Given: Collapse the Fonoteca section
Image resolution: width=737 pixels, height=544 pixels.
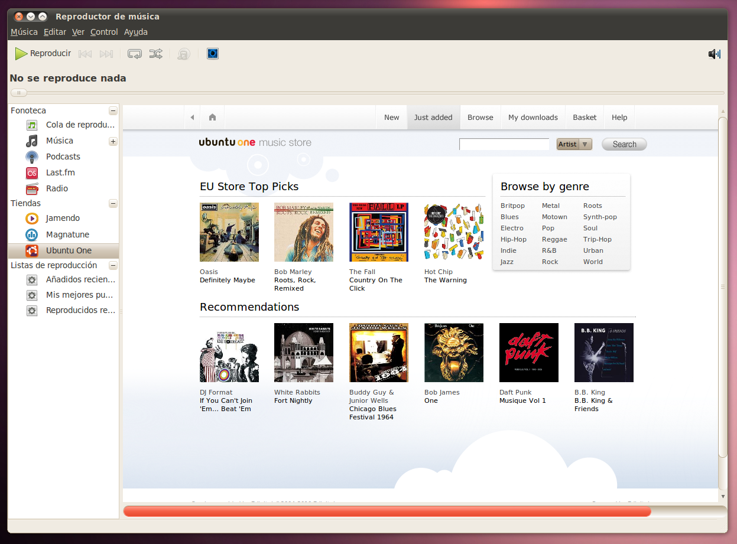Looking at the screenshot, I should tap(112, 110).
